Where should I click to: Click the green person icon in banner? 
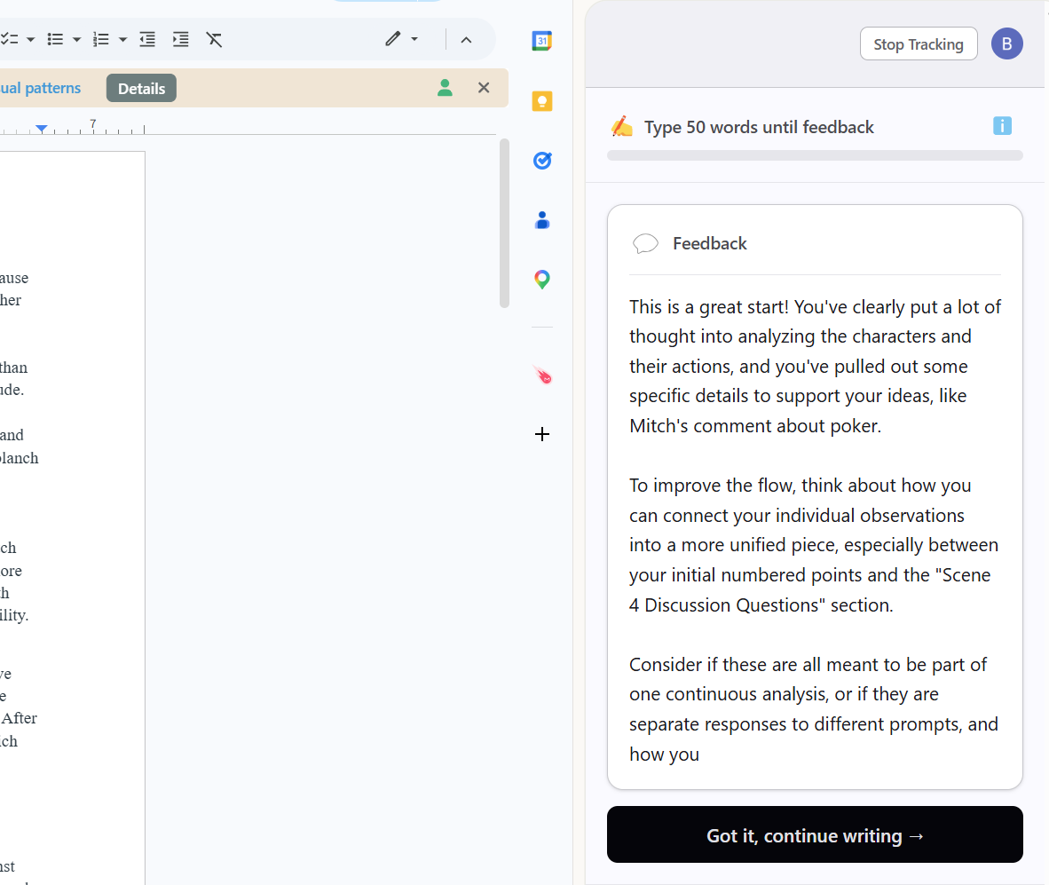[x=445, y=88]
